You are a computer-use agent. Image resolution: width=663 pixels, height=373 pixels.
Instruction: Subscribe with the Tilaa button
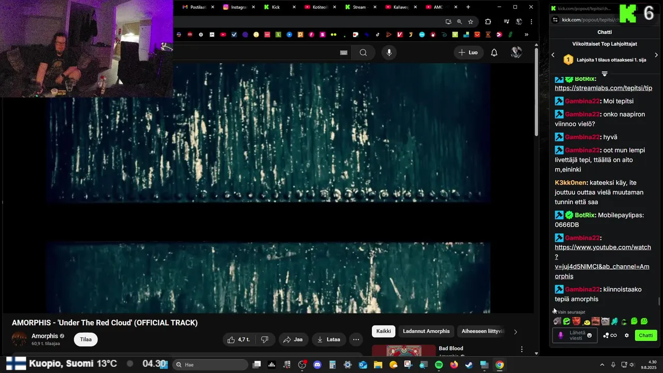(86, 339)
